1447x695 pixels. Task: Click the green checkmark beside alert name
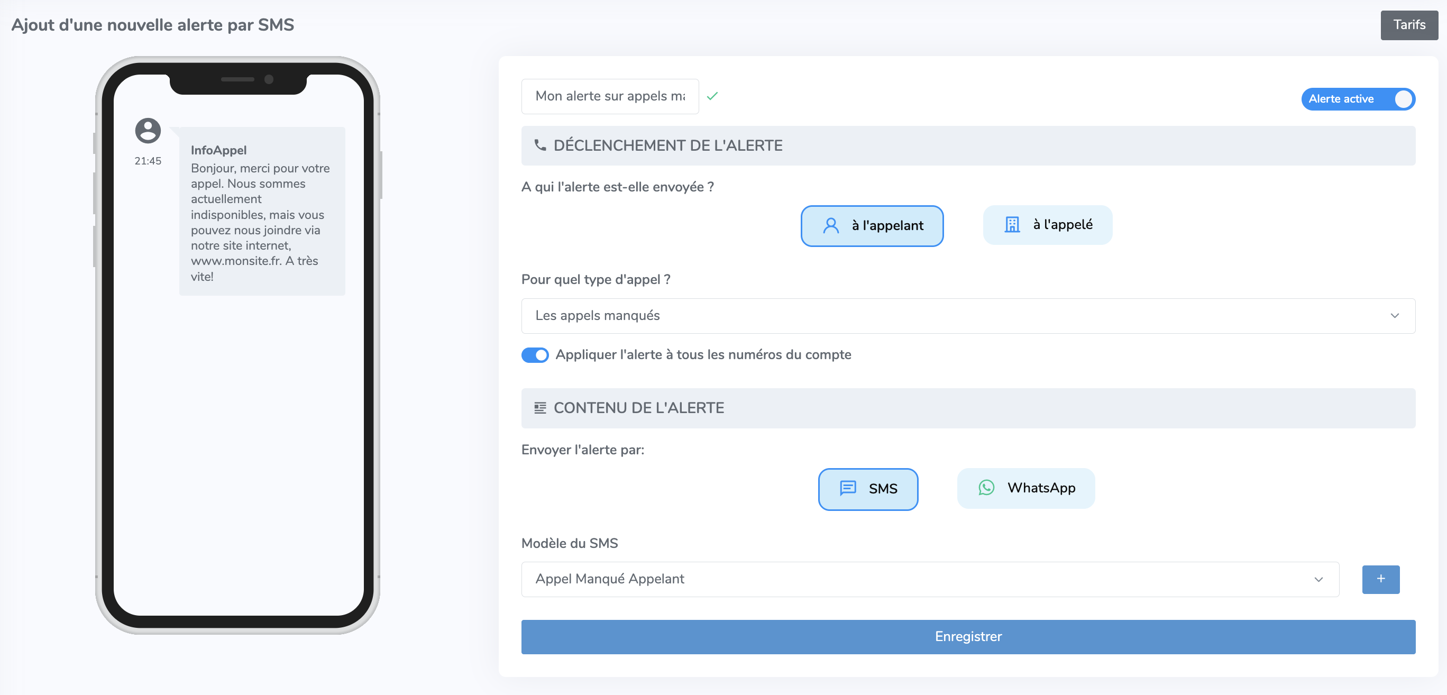tap(712, 96)
